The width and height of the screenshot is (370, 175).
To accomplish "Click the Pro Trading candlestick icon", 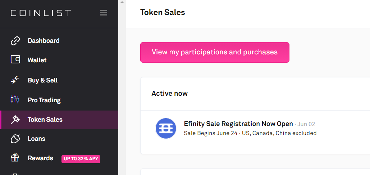I will pos(15,100).
